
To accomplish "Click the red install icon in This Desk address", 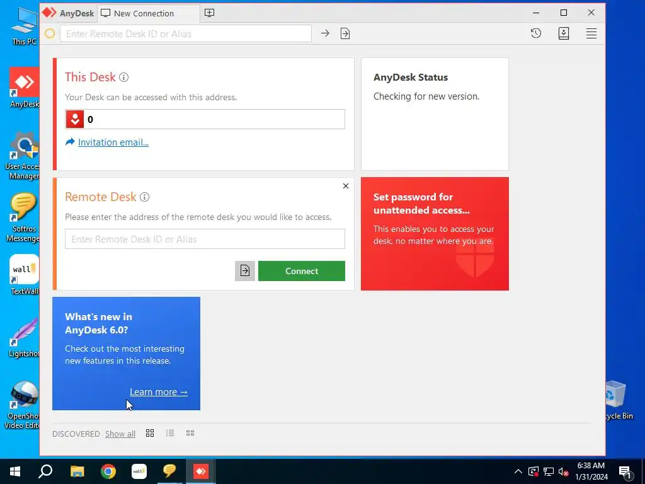I will pyautogui.click(x=75, y=119).
